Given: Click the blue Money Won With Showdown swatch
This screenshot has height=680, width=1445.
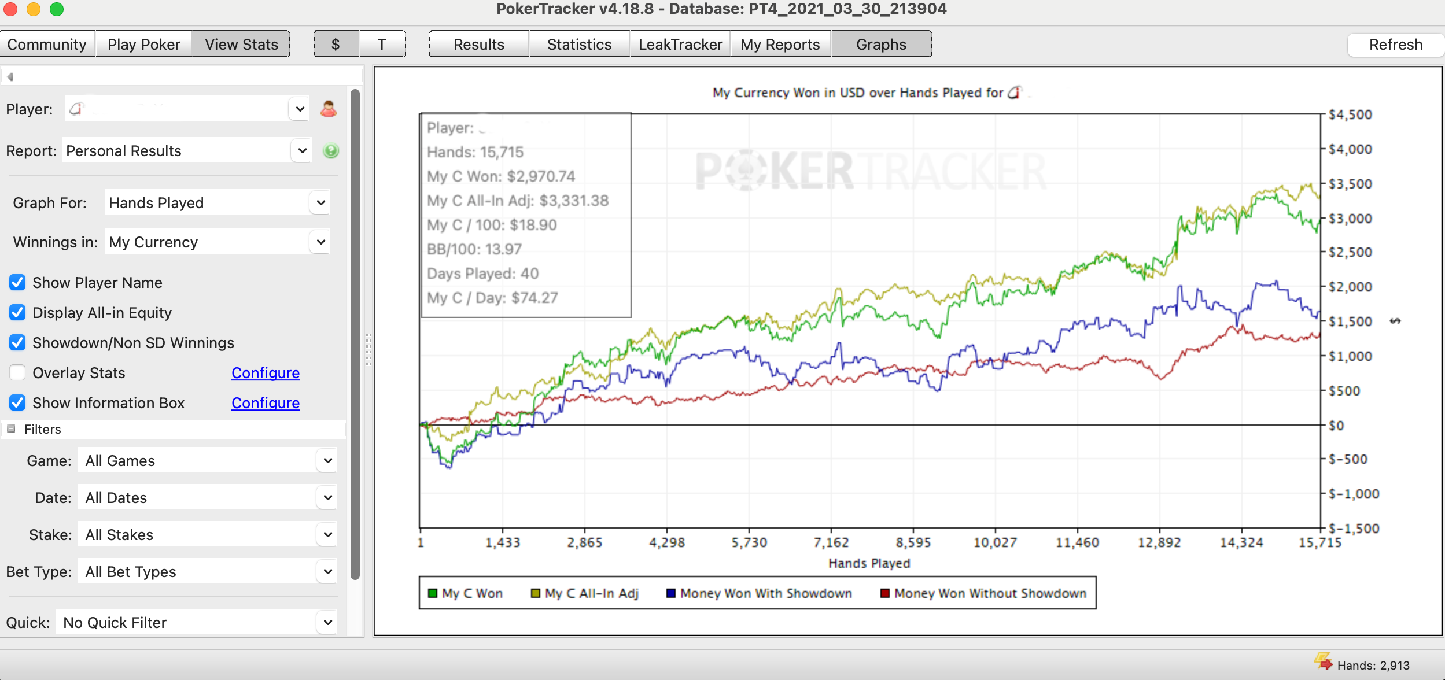Looking at the screenshot, I should (x=671, y=593).
